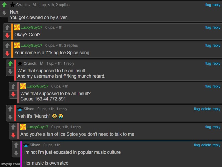Upvote the "Ice Spice song" name comment
222x167 pixels.
coord(8,46)
